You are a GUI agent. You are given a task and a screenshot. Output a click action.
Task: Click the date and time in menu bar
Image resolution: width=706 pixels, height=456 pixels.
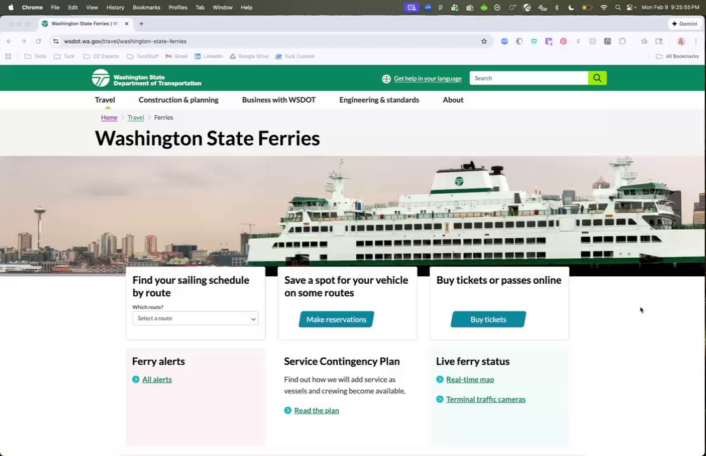click(x=671, y=7)
